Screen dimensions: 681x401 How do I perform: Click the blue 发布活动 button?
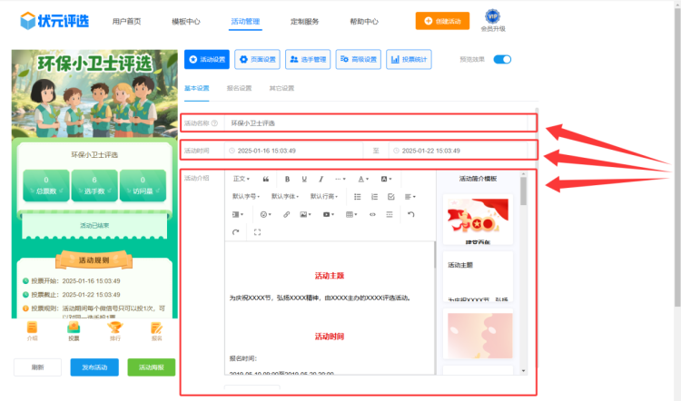tap(94, 367)
